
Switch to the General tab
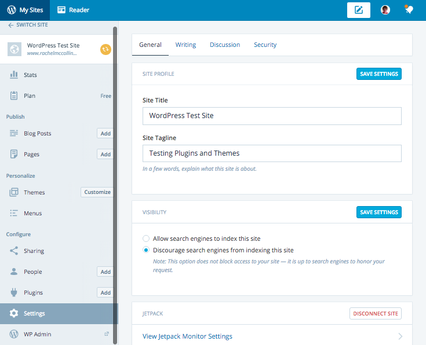pyautogui.click(x=150, y=45)
